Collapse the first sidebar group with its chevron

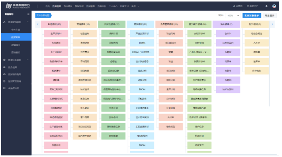pyautogui.click(x=28, y=22)
